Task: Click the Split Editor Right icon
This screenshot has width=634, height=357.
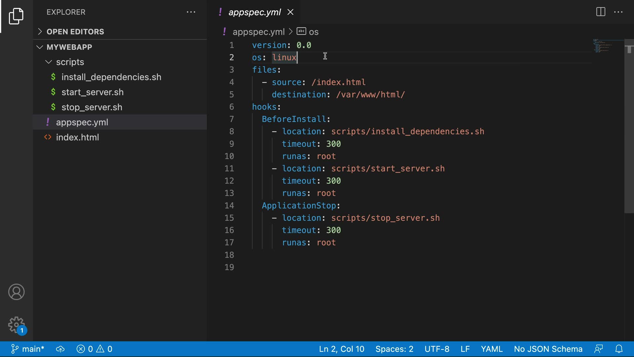Action: 601,12
